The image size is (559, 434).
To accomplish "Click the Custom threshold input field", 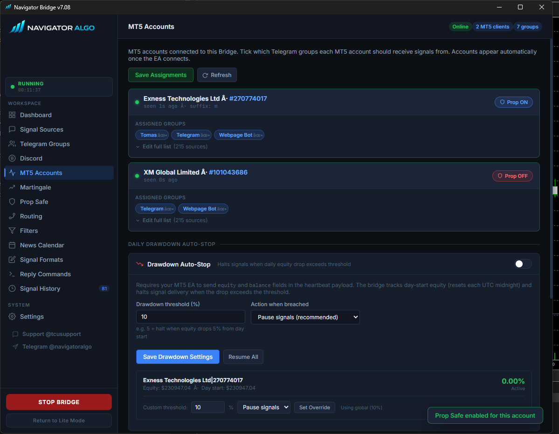I will (x=208, y=407).
